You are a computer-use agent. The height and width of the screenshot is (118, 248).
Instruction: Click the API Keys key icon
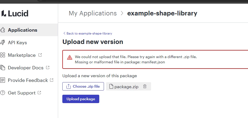(x=2, y=42)
